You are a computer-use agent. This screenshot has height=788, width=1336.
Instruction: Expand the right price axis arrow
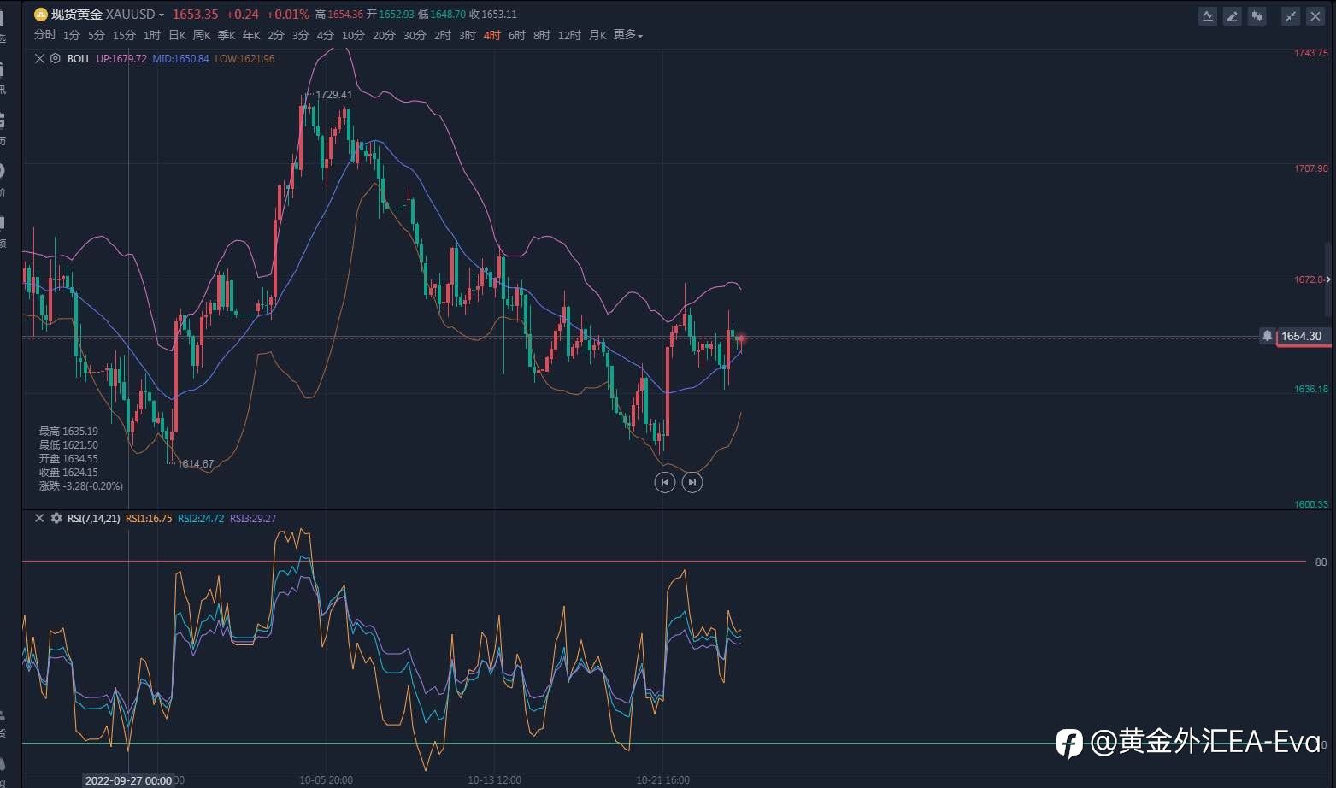(1327, 279)
